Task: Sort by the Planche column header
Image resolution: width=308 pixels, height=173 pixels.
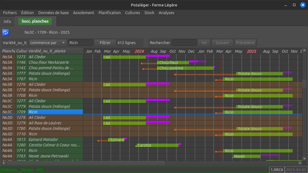Action: point(8,51)
